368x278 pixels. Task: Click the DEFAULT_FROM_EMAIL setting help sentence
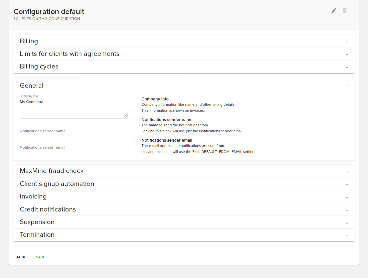pos(198,152)
